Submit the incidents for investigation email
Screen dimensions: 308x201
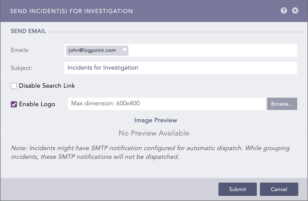pos(237,189)
